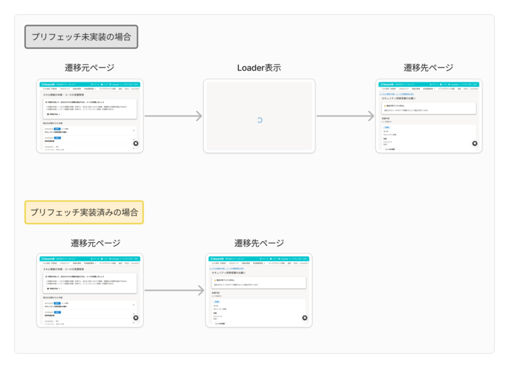Click the Loader表示 heading text
The image size is (509, 368).
point(259,68)
